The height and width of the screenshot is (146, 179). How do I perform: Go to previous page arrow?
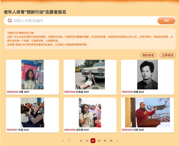pos(63,141)
